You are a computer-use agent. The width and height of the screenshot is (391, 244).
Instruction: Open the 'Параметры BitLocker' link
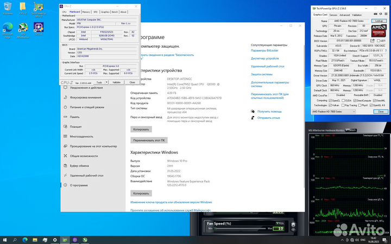pos(264,50)
